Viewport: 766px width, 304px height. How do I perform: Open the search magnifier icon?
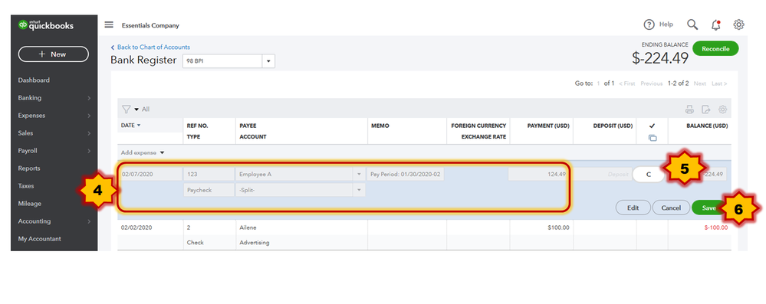692,25
